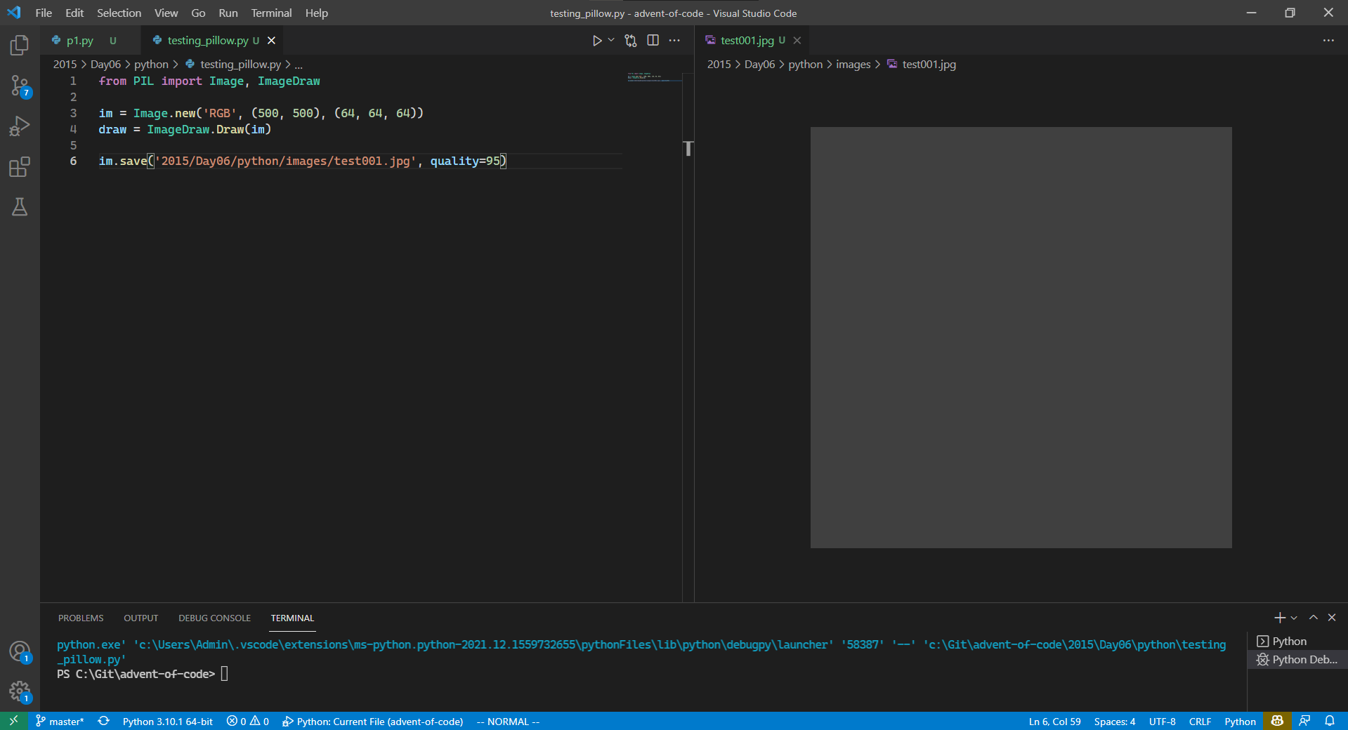Image resolution: width=1348 pixels, height=730 pixels.
Task: Split the editor right
Action: [653, 41]
